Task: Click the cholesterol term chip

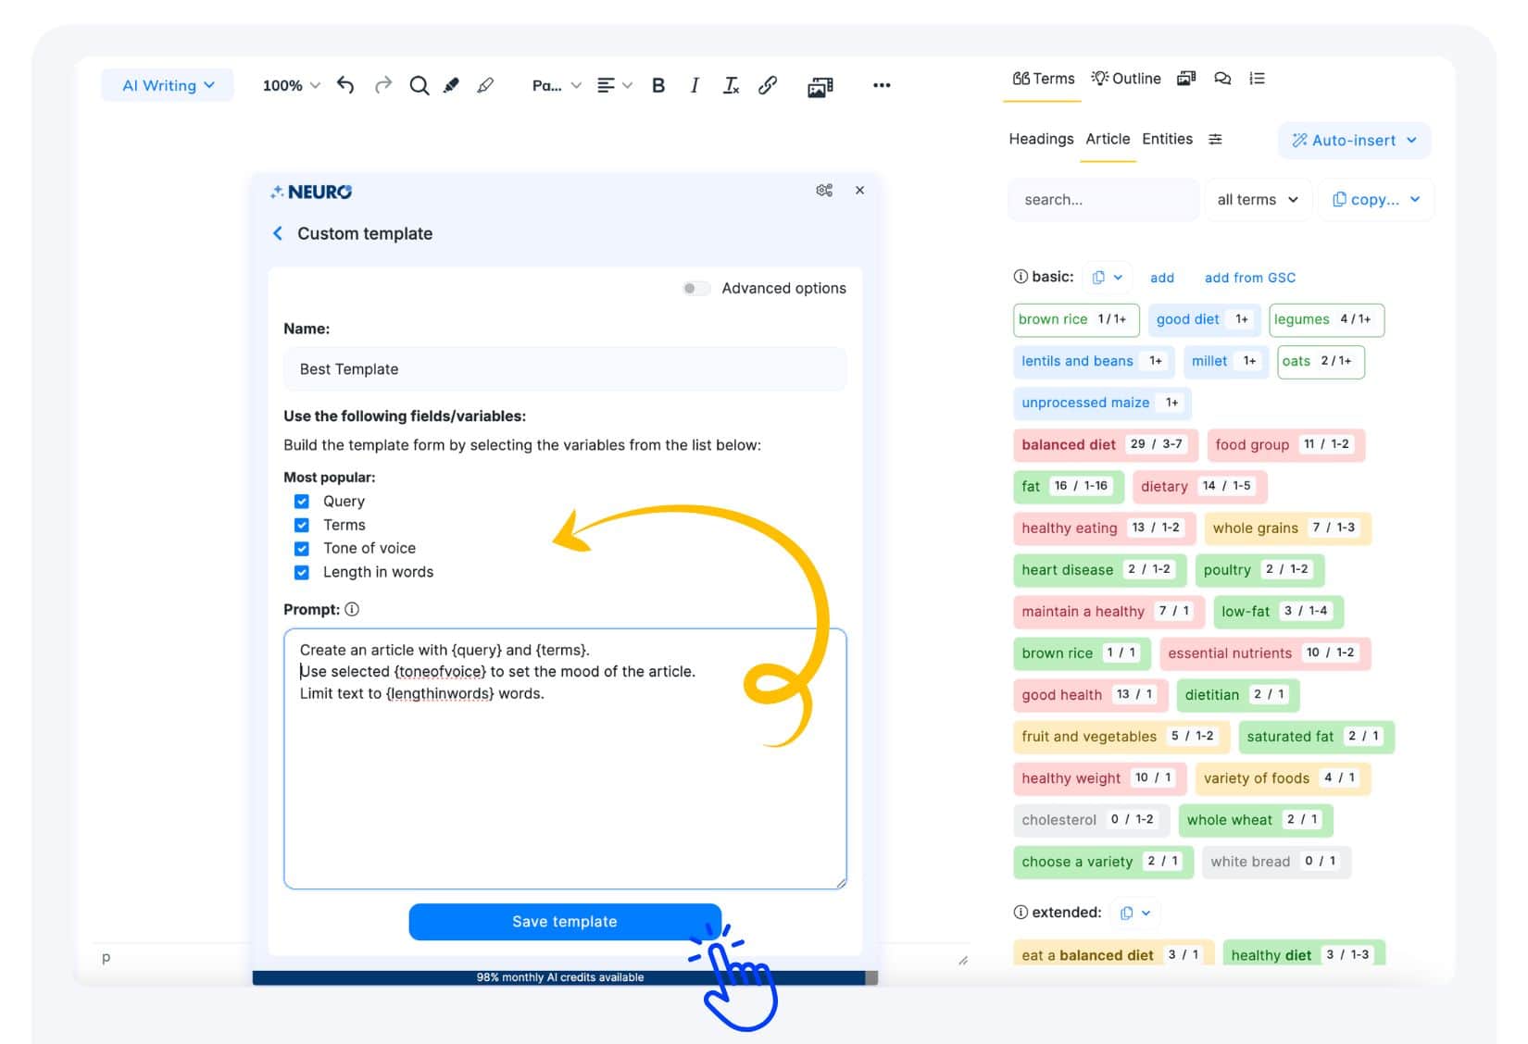Action: [1092, 820]
